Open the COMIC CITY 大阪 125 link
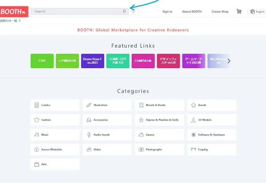Image resolution: width=266 pixels, height=183 pixels. click(x=118, y=61)
